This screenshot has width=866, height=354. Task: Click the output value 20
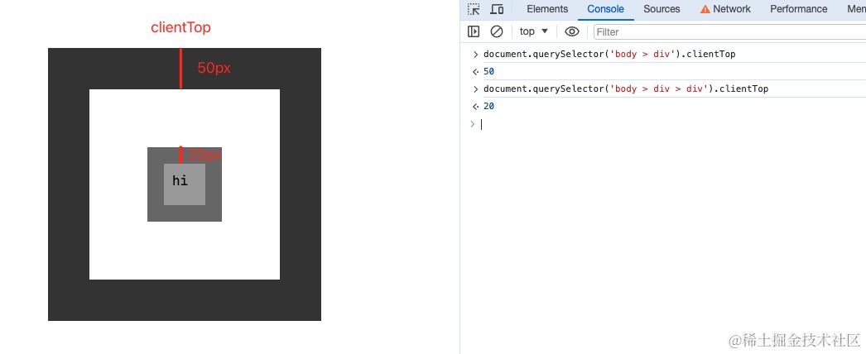[488, 107]
